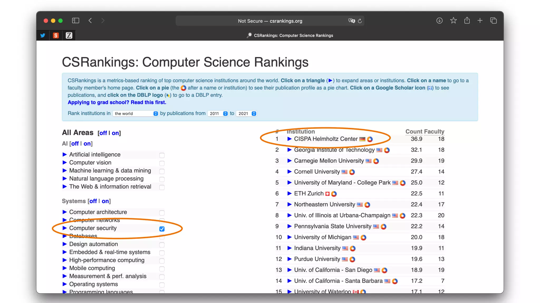Viewport: 540px width, 303px height.
Task: Enable the Artificial intelligence checkbox
Action: (162, 155)
